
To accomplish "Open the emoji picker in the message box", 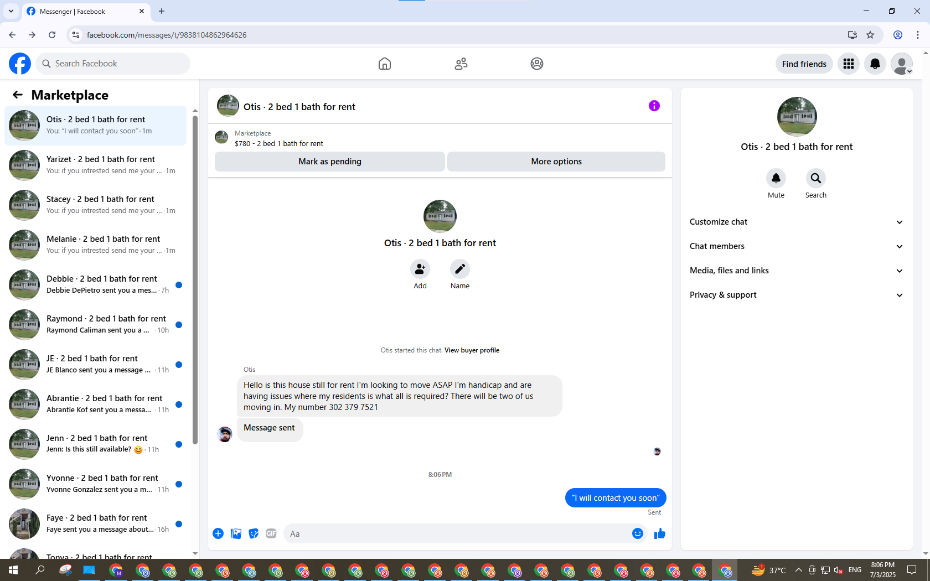I will click(638, 533).
